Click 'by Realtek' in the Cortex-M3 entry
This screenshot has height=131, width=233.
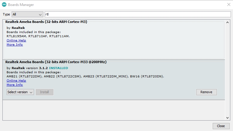tap(16, 28)
